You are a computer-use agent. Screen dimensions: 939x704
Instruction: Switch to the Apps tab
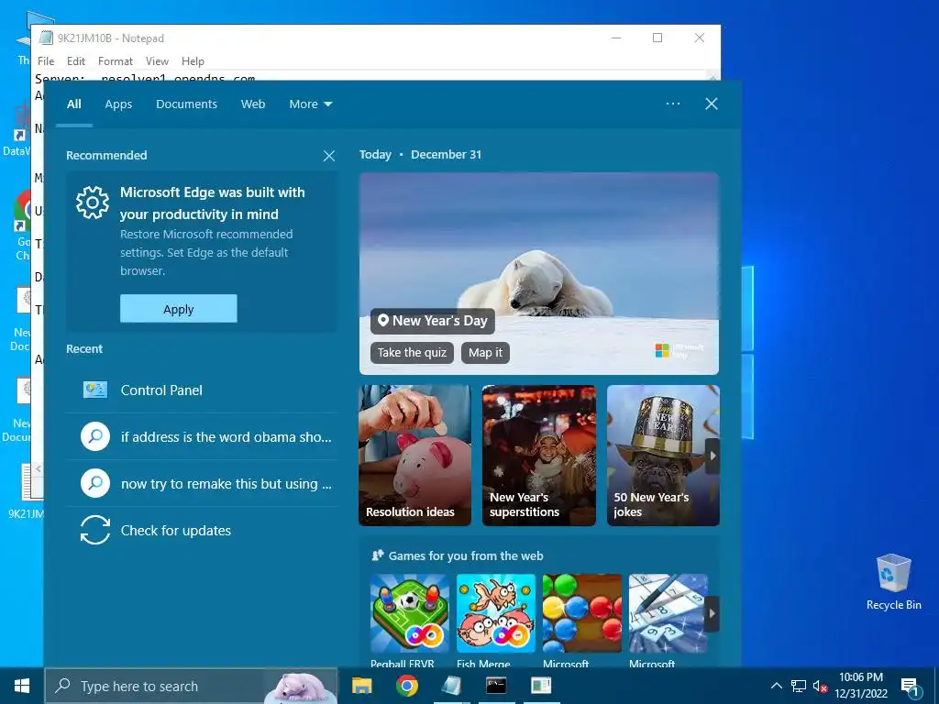click(118, 104)
